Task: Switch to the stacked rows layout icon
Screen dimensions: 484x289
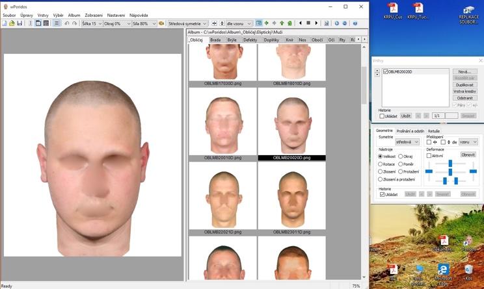Action: (46, 23)
